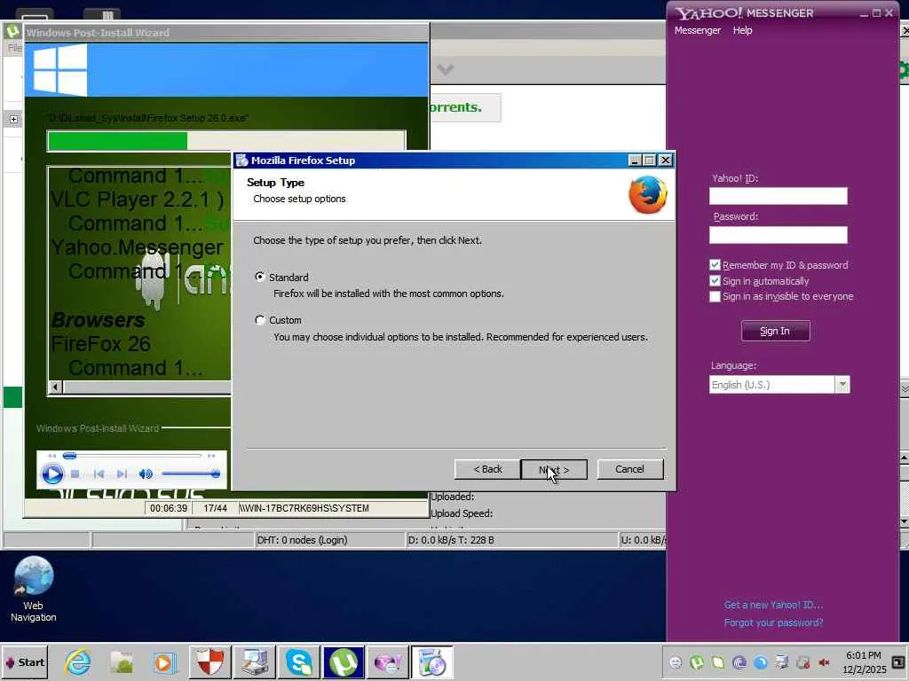The image size is (909, 681).
Task: Enable Sign in as invisible to everyone
Action: pos(715,296)
